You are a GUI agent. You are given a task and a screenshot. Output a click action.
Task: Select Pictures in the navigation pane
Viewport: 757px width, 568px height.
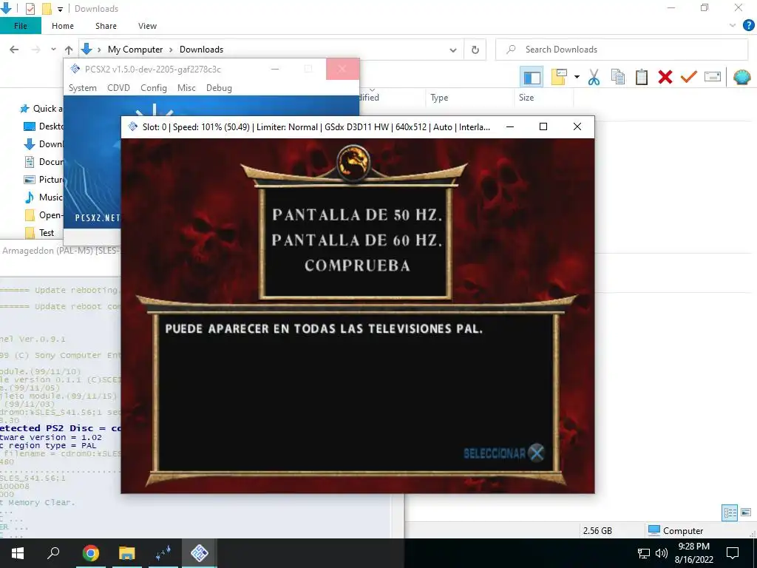43,180
